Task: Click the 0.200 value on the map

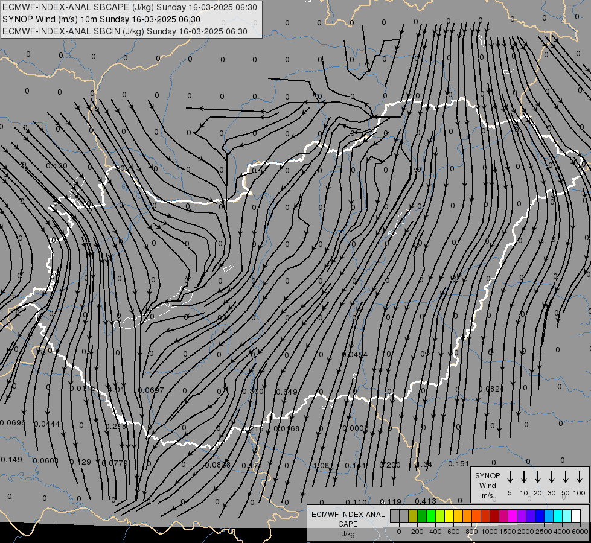Action: click(390, 465)
